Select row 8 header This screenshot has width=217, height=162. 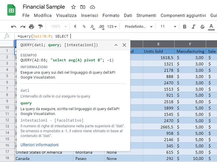(7, 95)
